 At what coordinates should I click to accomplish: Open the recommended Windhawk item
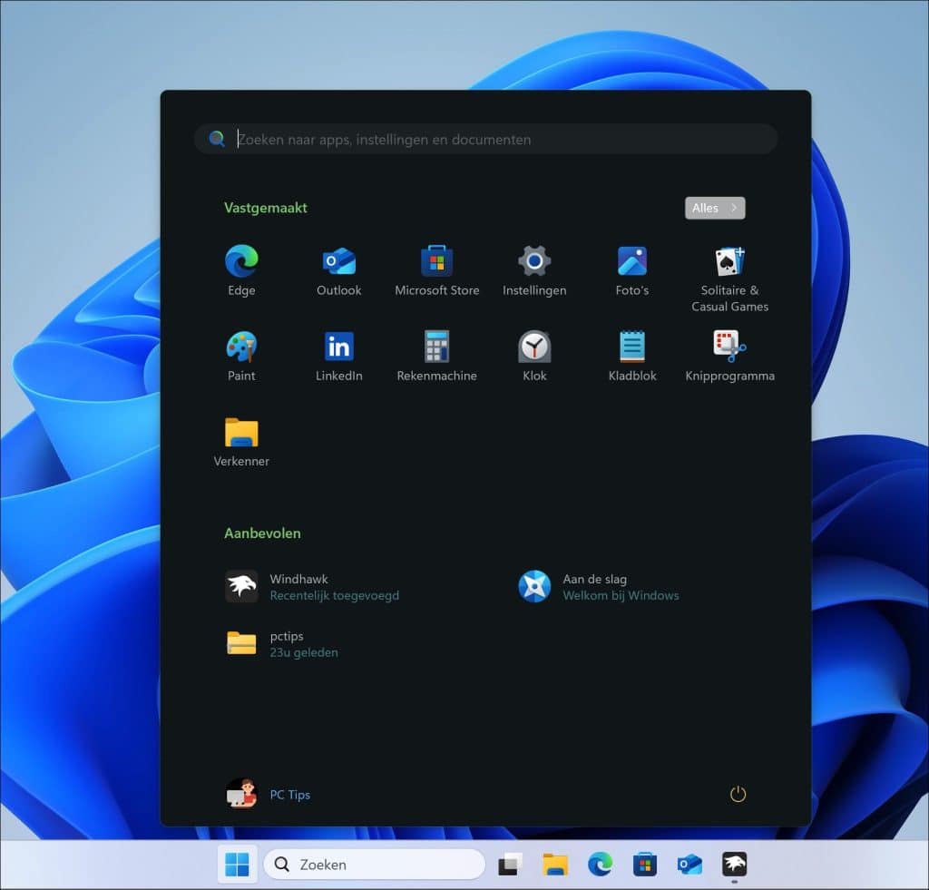coord(313,587)
